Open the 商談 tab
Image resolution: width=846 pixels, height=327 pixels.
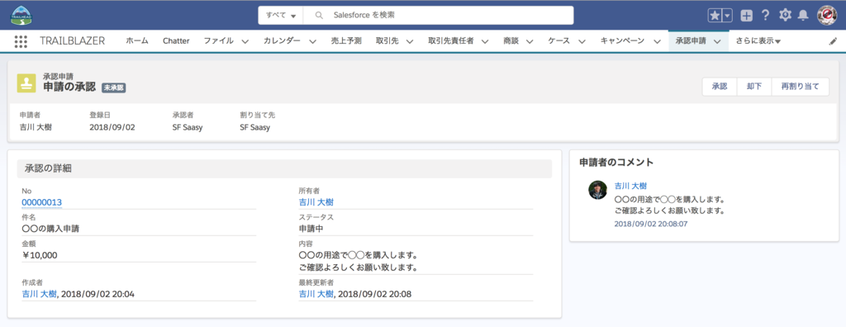511,41
